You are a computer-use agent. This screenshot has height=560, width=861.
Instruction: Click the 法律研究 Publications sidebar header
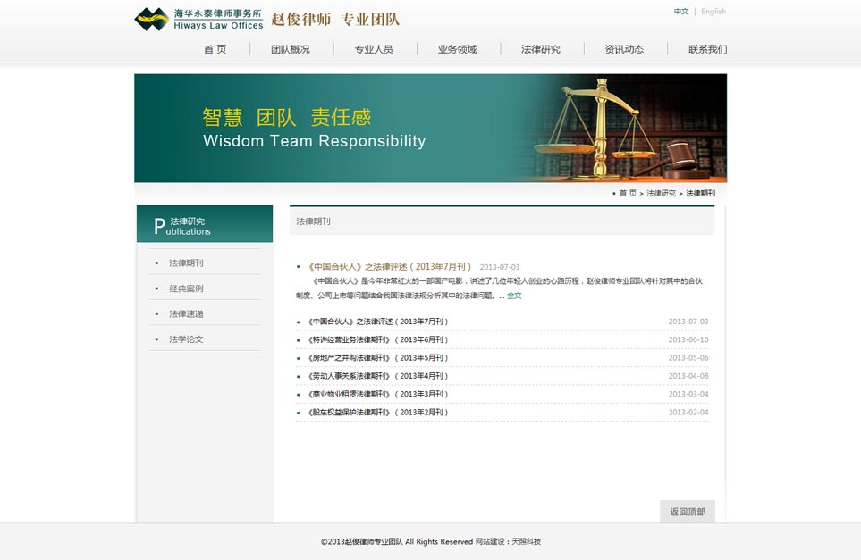pos(204,224)
